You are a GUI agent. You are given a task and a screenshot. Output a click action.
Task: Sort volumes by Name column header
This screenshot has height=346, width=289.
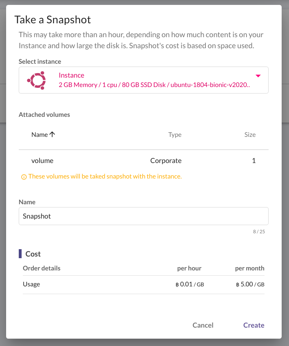[40, 135]
